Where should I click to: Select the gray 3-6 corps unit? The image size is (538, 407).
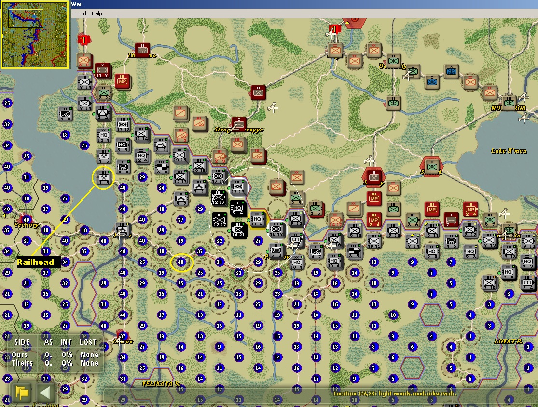pos(161,167)
